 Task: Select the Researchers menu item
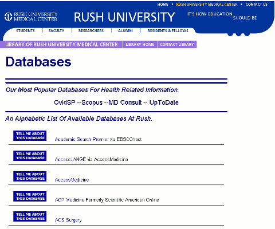pyautogui.click(x=91, y=31)
